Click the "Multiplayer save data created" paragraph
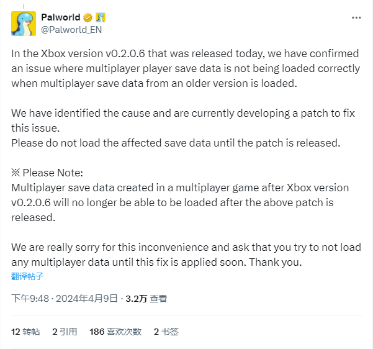The width and height of the screenshot is (373, 349). pos(180,202)
